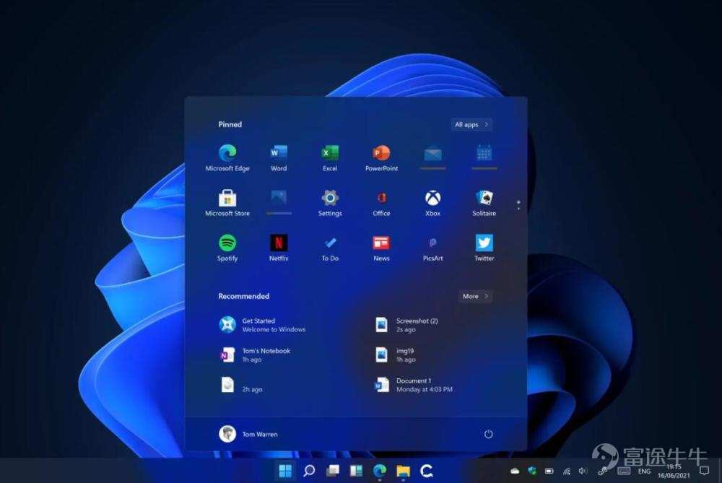Image resolution: width=722 pixels, height=483 pixels.
Task: Select the second pinned apps page dot
Action: pos(518,209)
